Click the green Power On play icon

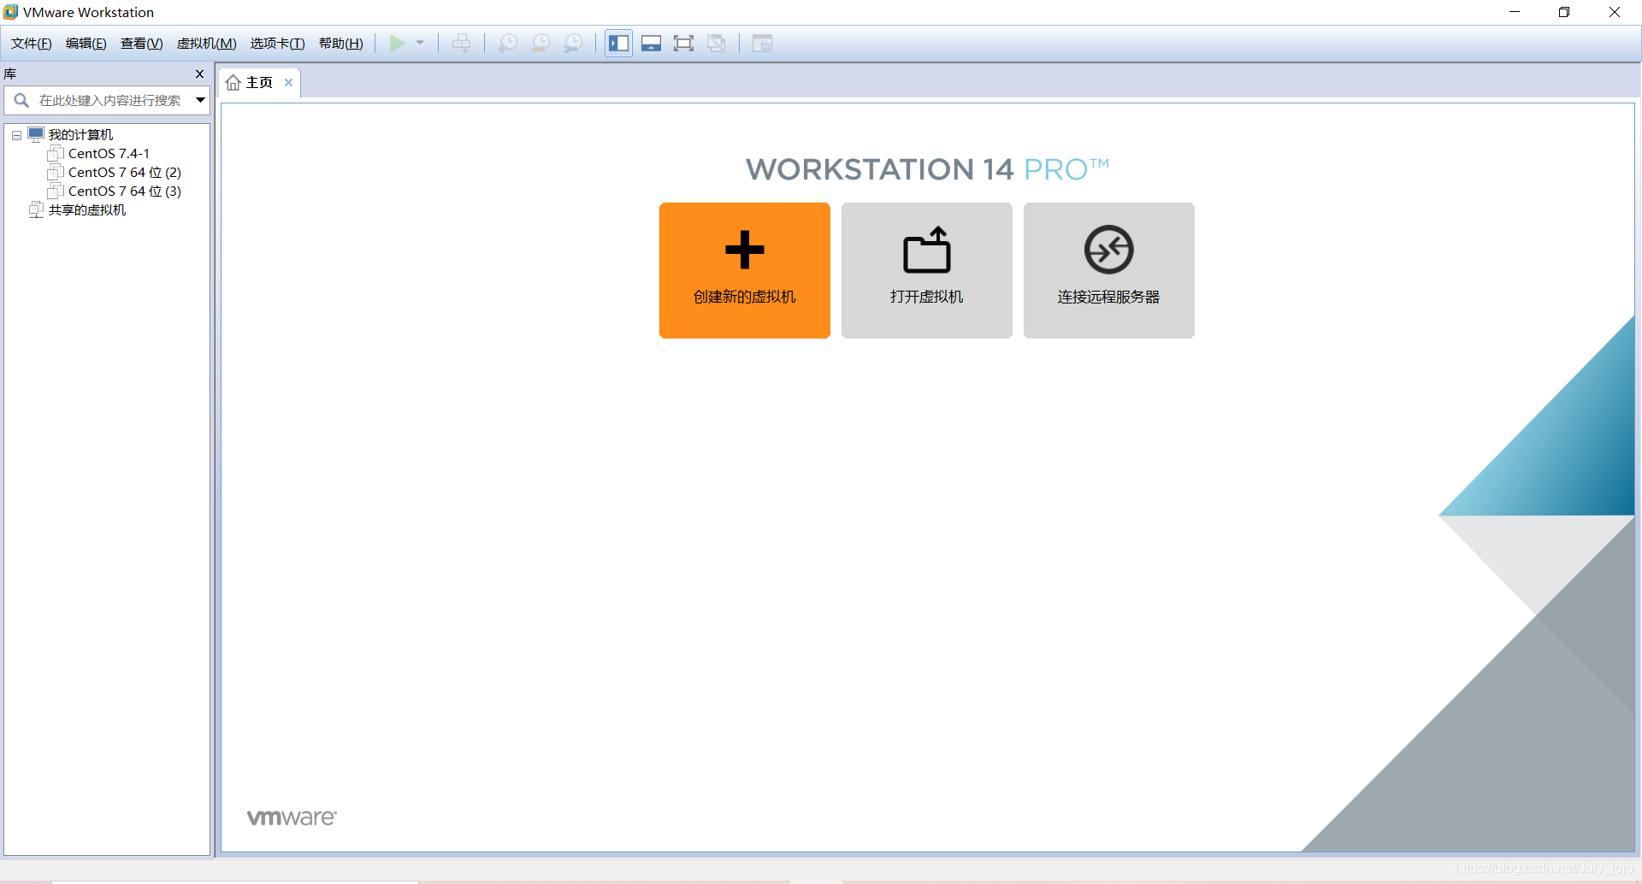(398, 44)
